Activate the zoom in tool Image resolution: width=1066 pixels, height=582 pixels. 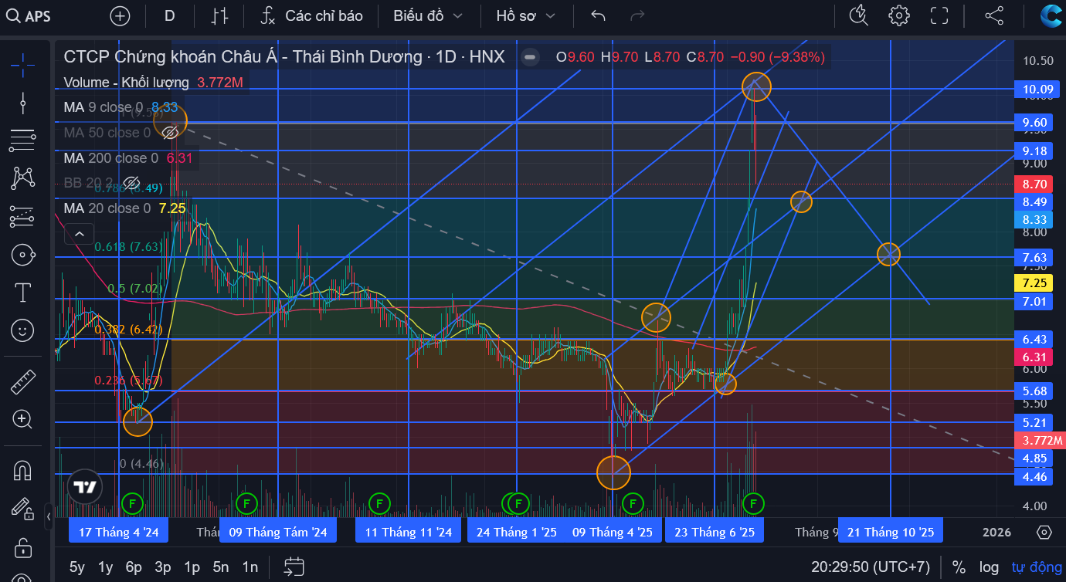coord(22,419)
